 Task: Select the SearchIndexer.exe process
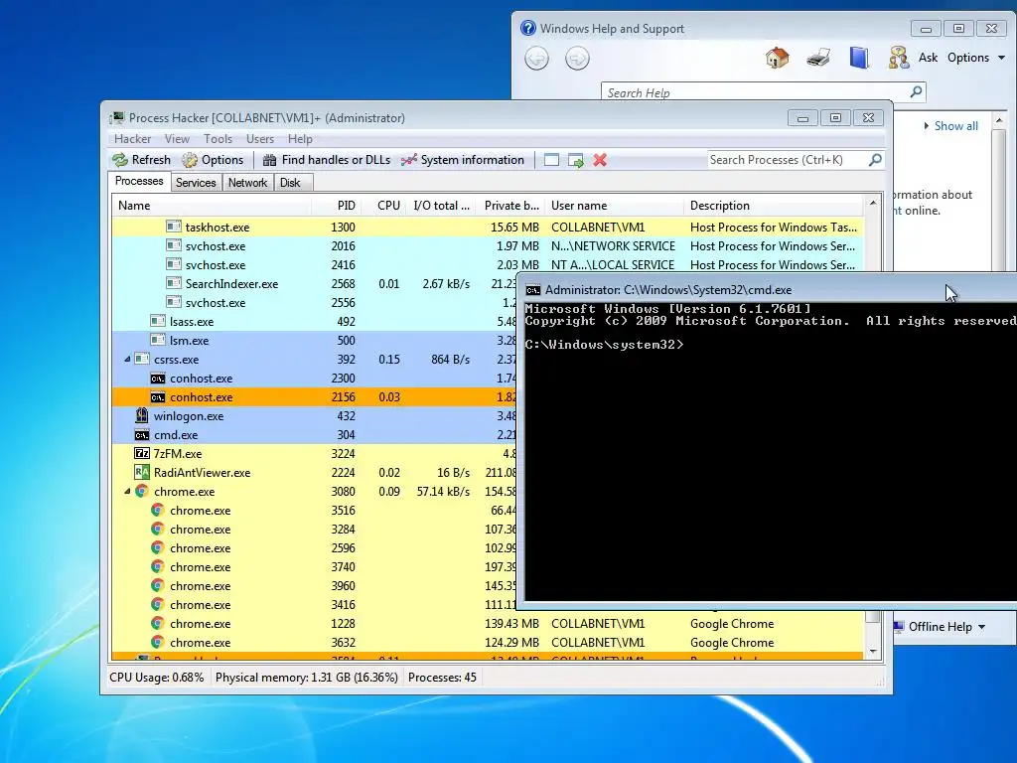[x=314, y=283]
